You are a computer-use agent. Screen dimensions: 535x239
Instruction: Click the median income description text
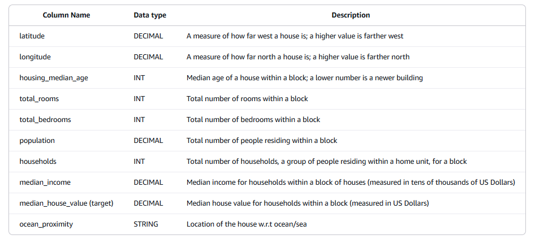click(x=351, y=182)
